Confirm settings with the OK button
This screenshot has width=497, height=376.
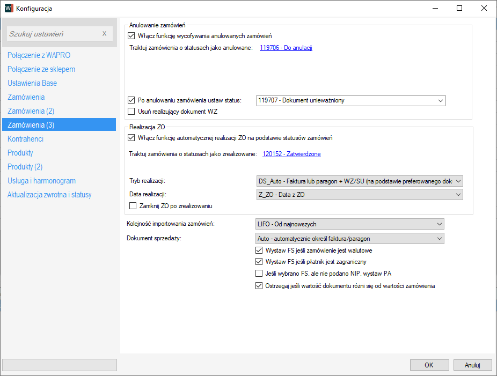pyautogui.click(x=429, y=365)
